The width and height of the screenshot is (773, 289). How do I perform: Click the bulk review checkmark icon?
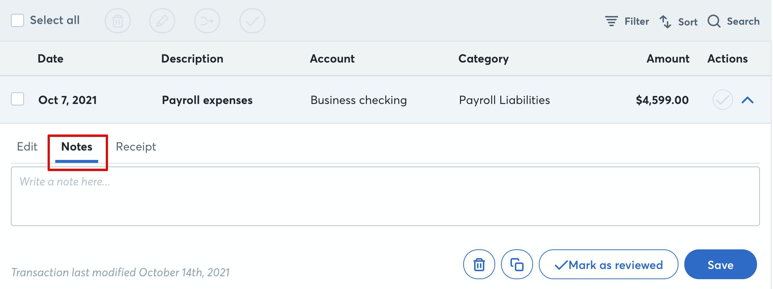[252, 21]
